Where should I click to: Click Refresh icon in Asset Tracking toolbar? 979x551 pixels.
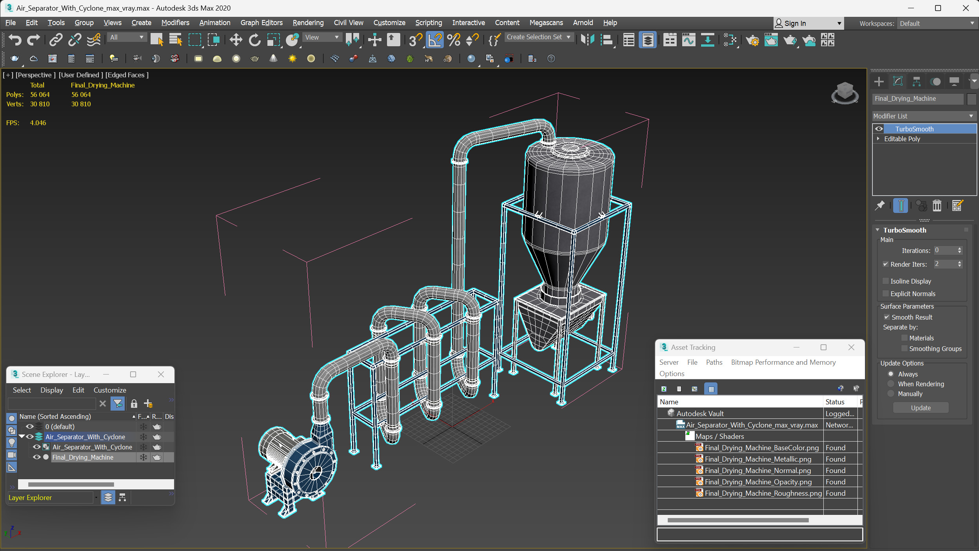(664, 389)
